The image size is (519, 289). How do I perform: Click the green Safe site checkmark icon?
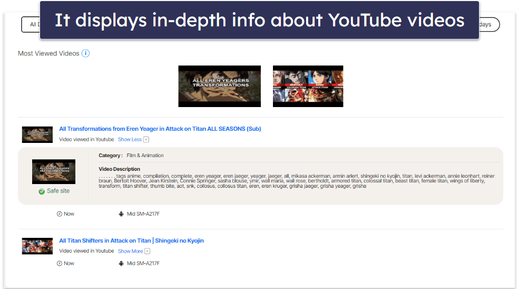click(42, 191)
